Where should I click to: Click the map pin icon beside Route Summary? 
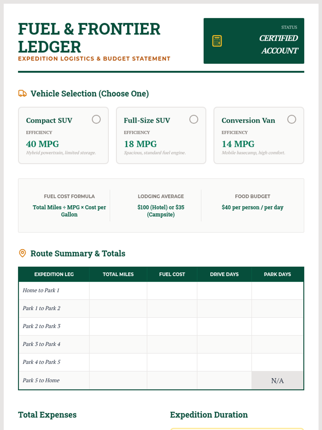click(x=23, y=253)
